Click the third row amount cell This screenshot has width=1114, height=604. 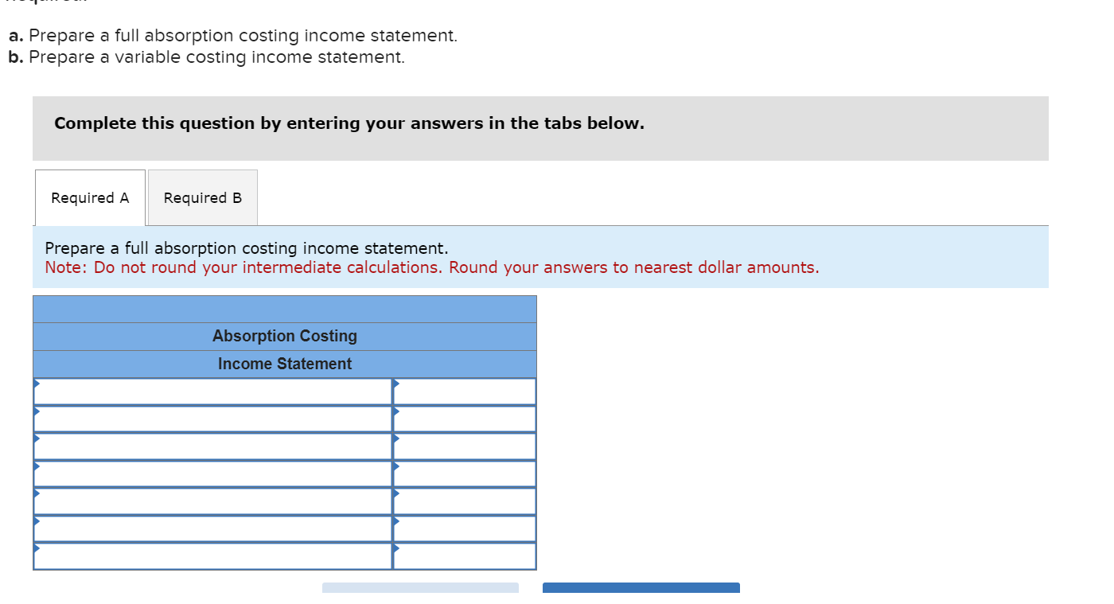point(469,446)
